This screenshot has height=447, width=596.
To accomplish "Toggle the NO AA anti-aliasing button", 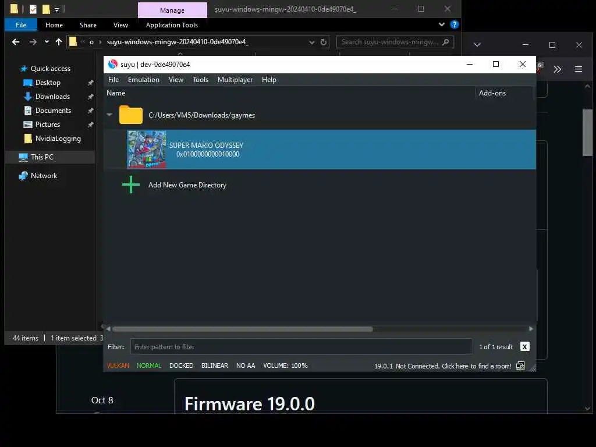I will [x=246, y=366].
